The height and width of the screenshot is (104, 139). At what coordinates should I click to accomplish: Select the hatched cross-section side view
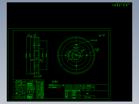(x=37, y=55)
